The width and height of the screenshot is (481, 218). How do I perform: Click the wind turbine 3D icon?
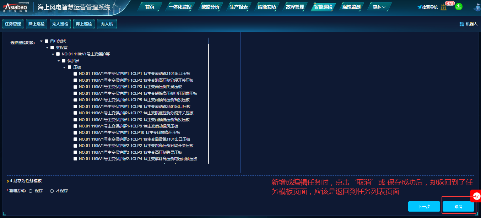[477, 7]
